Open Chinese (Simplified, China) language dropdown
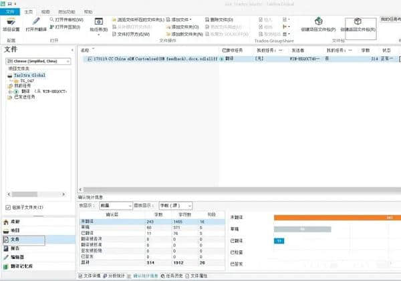The width and height of the screenshot is (401, 281). click(x=38, y=61)
